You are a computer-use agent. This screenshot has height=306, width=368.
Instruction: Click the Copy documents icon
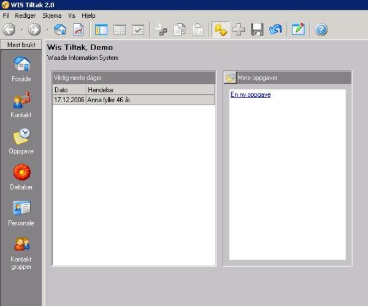(179, 29)
